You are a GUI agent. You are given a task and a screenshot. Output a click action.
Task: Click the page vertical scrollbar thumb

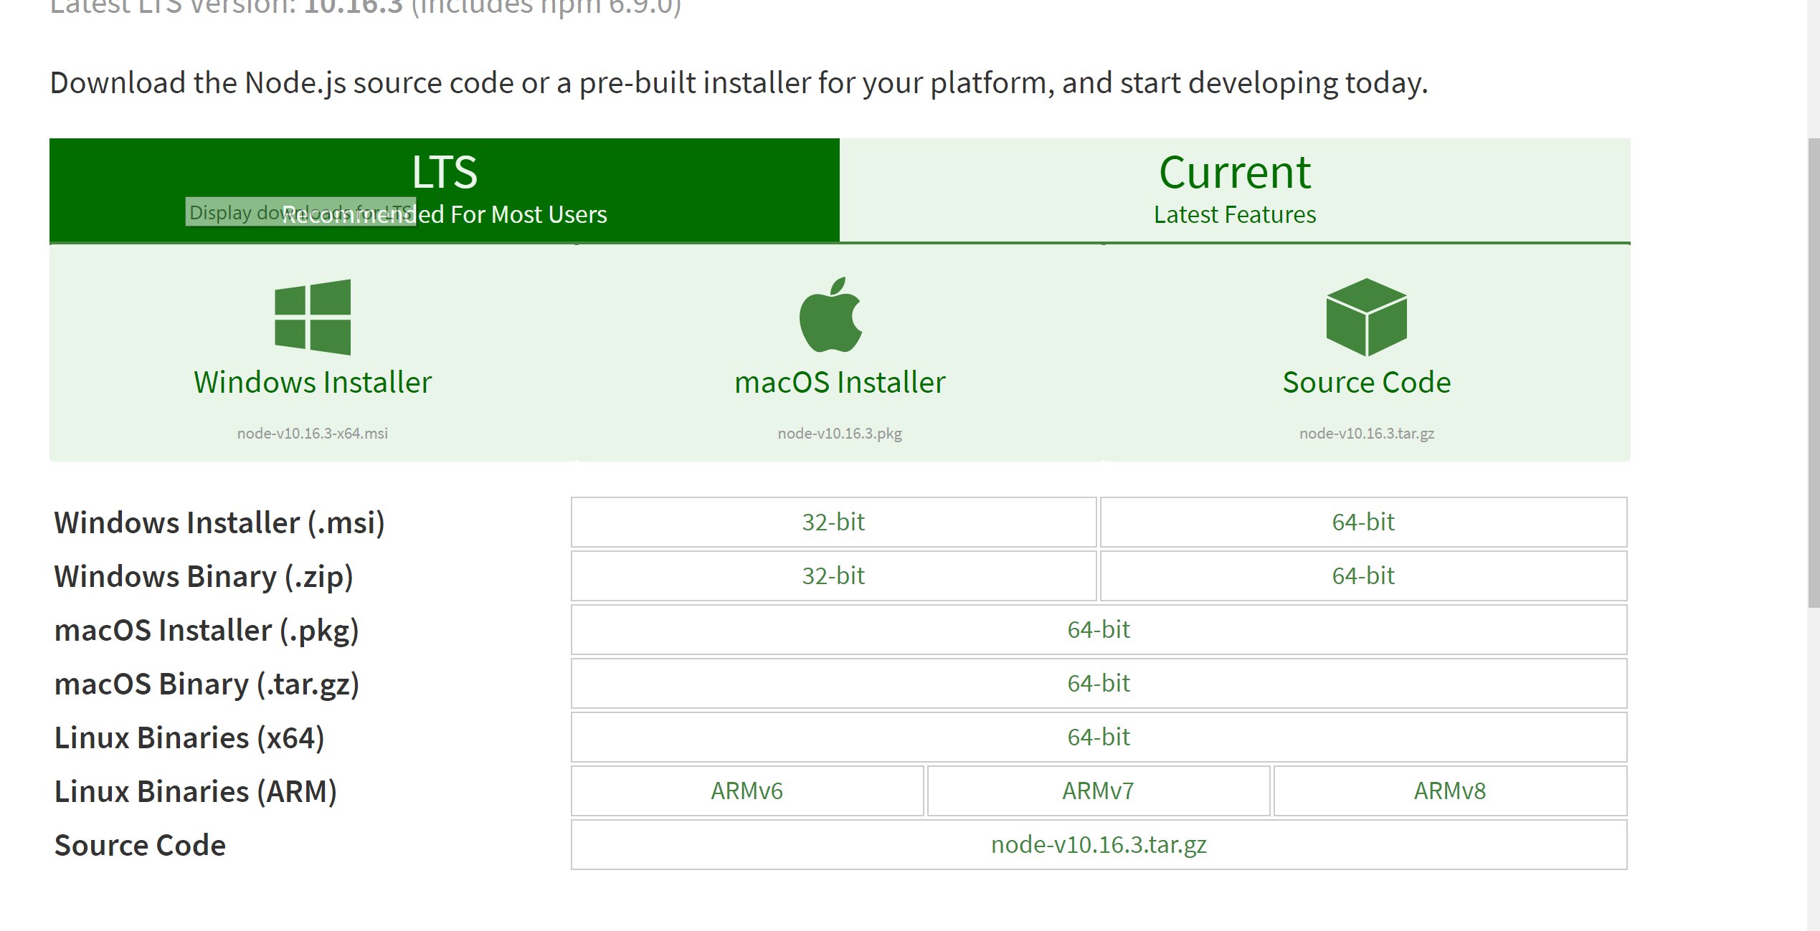[x=1814, y=373]
